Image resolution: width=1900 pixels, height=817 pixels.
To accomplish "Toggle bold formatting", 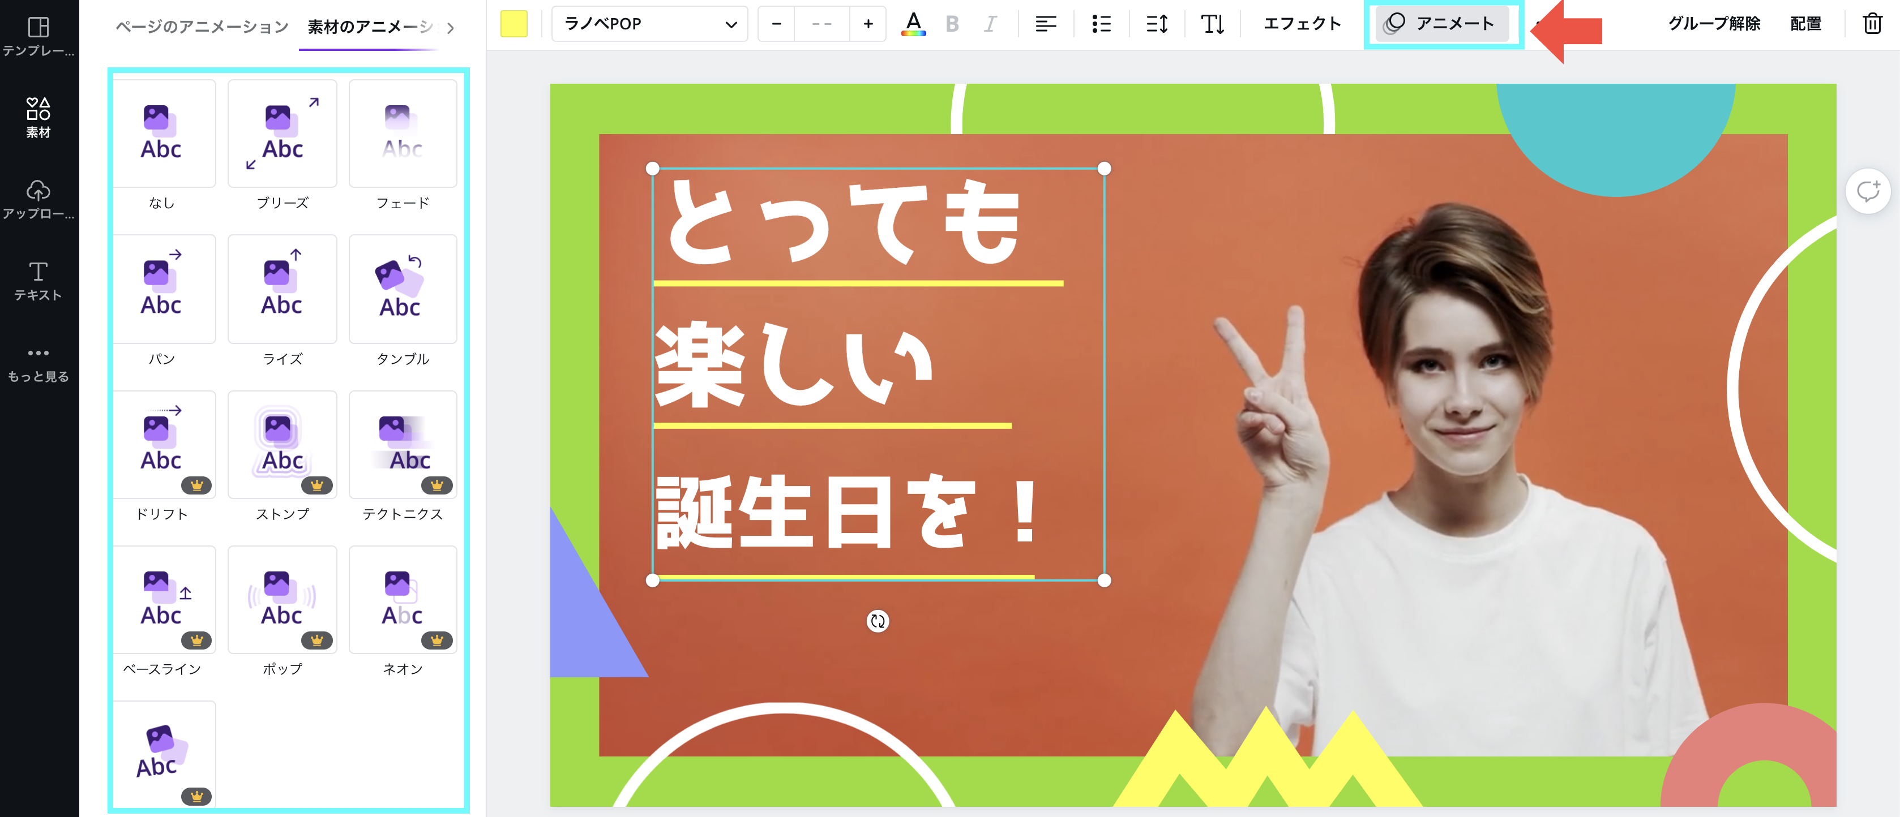I will [x=952, y=24].
